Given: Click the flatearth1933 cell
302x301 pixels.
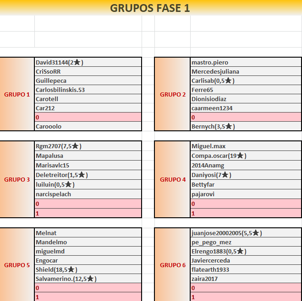Looking at the screenshot, I should pyautogui.click(x=246, y=269).
